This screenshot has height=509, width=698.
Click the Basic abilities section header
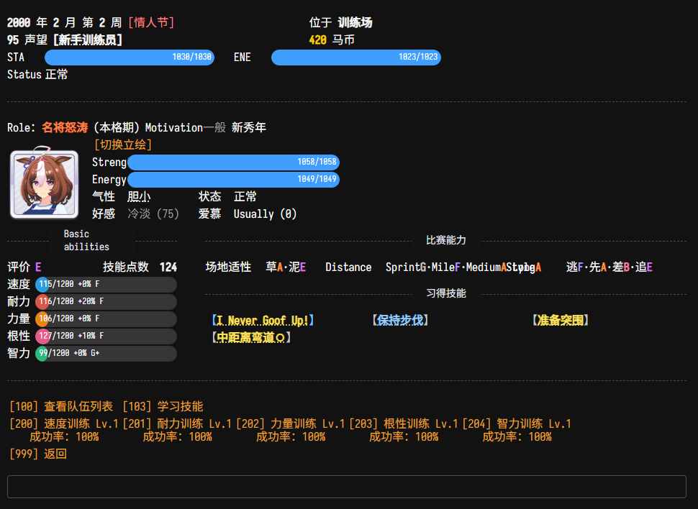(86, 240)
